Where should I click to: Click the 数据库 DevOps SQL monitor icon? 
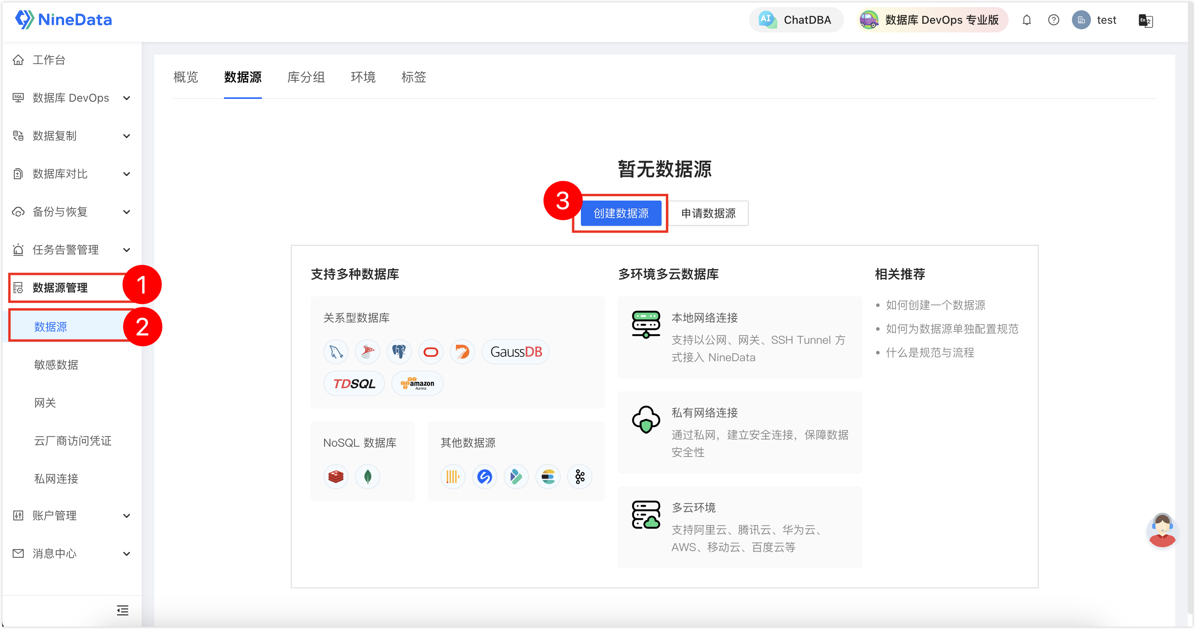(18, 98)
